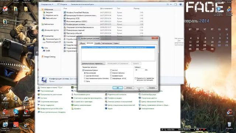Click the Источники данных (ODBC) icon

[x=65, y=21]
